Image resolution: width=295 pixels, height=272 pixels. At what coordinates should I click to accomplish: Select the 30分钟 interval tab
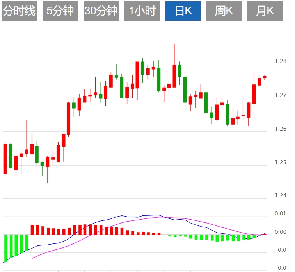(x=101, y=11)
